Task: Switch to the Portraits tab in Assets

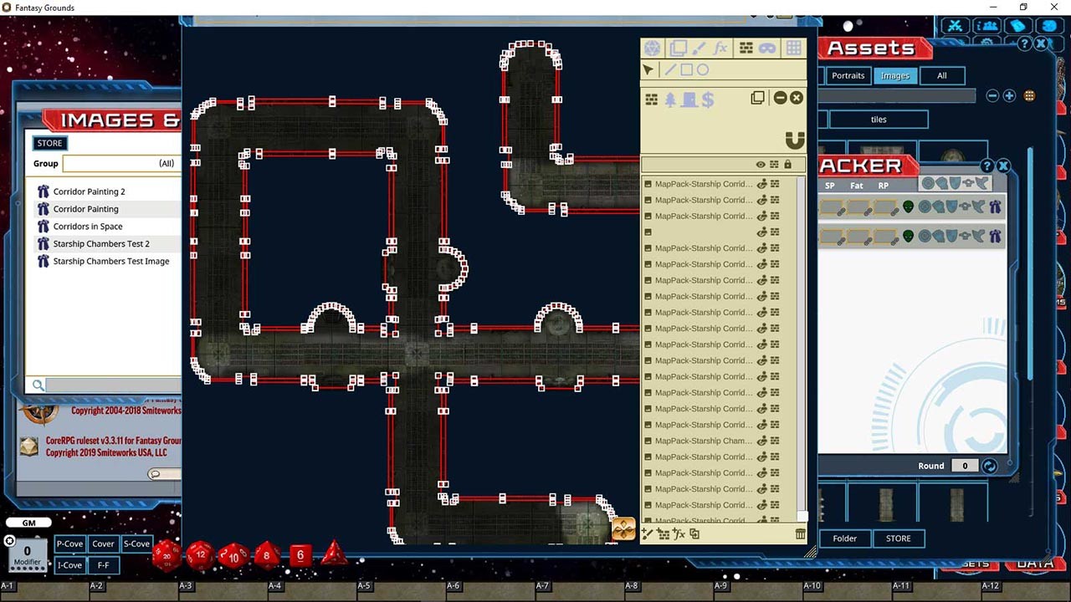Action: point(848,75)
